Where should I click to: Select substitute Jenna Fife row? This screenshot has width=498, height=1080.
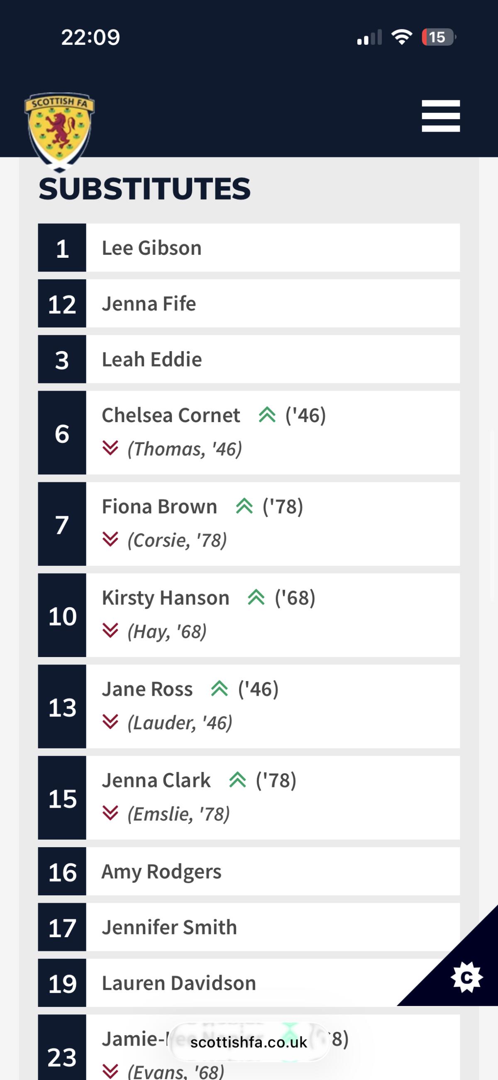(249, 303)
